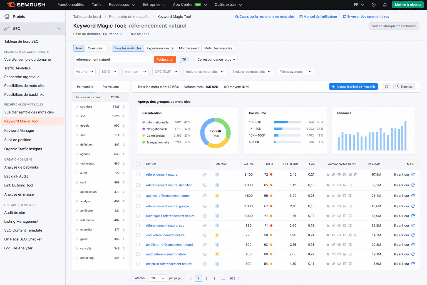Image resolution: width=427 pixels, height=285 pixels.
Task: Select the Mot clé exact tab
Action: (x=189, y=48)
